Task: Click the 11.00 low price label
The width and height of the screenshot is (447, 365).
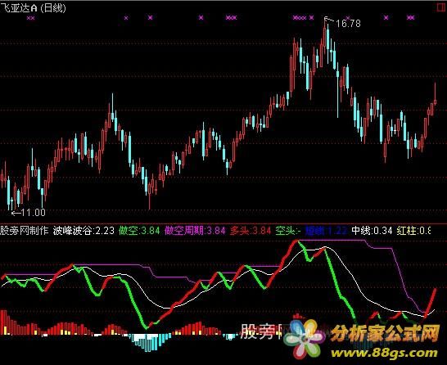Action: click(x=33, y=213)
